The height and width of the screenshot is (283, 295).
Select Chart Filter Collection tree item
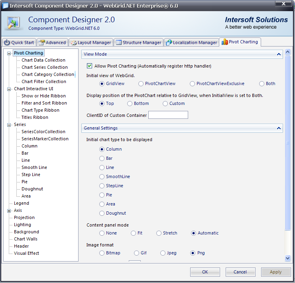[44, 81]
